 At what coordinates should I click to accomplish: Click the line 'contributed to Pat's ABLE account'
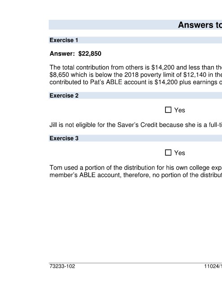[136, 82]
